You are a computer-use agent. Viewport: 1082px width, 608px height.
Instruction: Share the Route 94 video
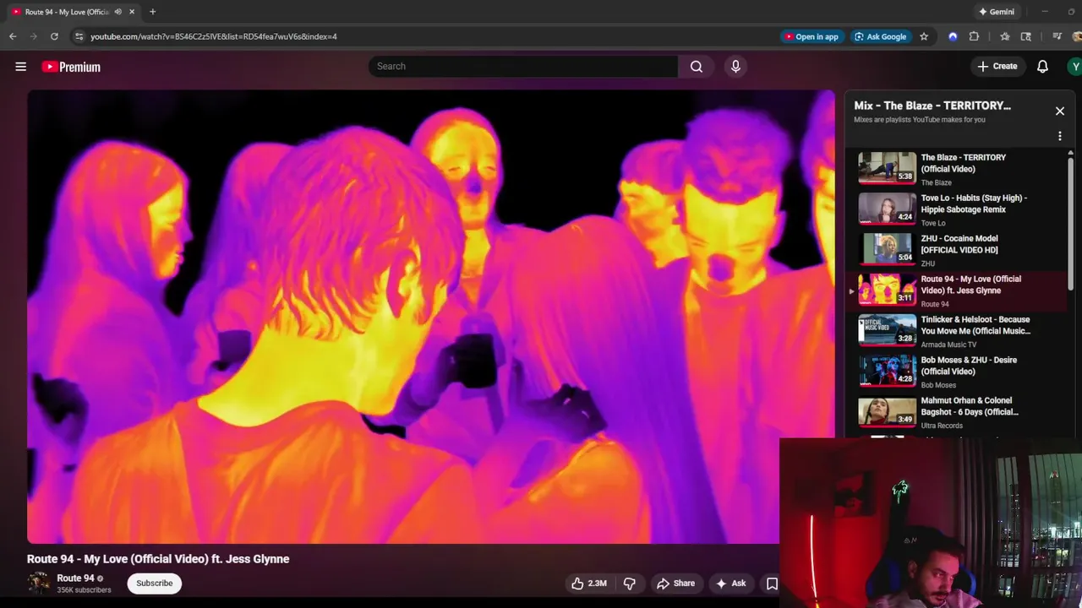[675, 584]
